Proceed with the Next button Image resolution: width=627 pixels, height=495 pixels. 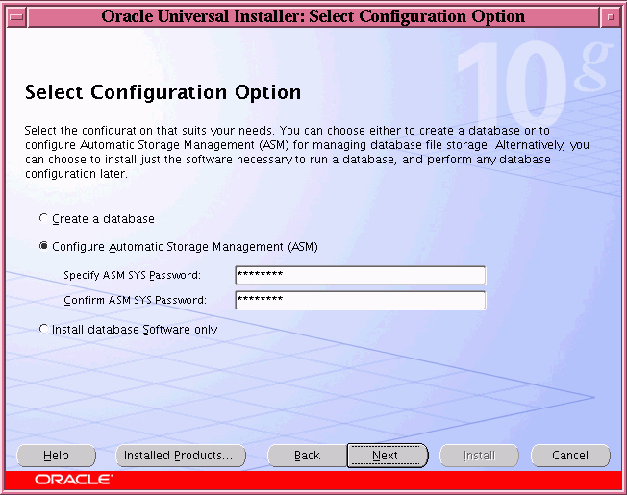coord(387,456)
